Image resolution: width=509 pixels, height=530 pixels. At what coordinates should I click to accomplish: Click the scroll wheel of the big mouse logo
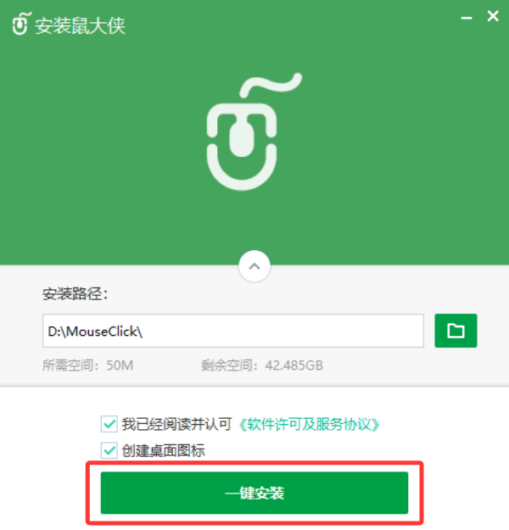pyautogui.click(x=242, y=138)
